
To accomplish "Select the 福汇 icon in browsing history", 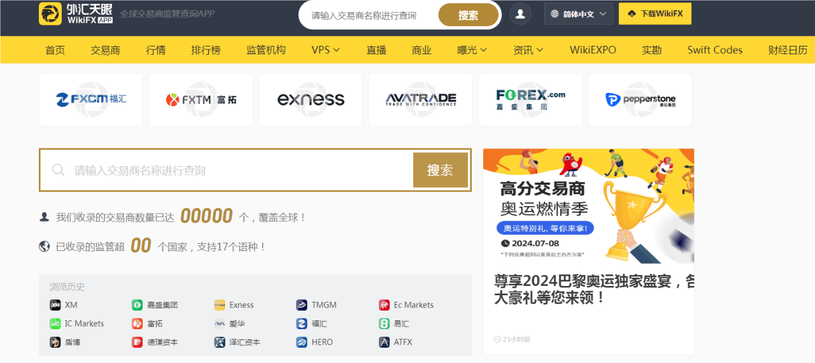I will [x=302, y=324].
